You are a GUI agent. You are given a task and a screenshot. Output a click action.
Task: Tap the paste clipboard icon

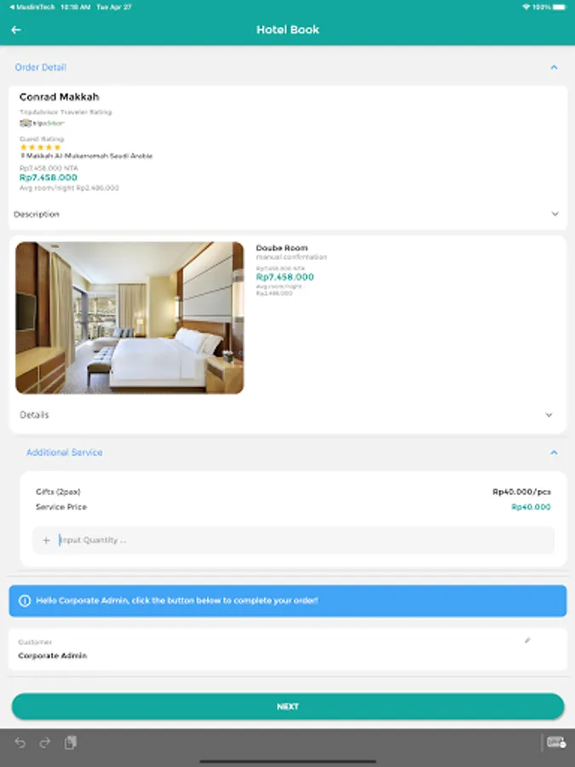71,742
